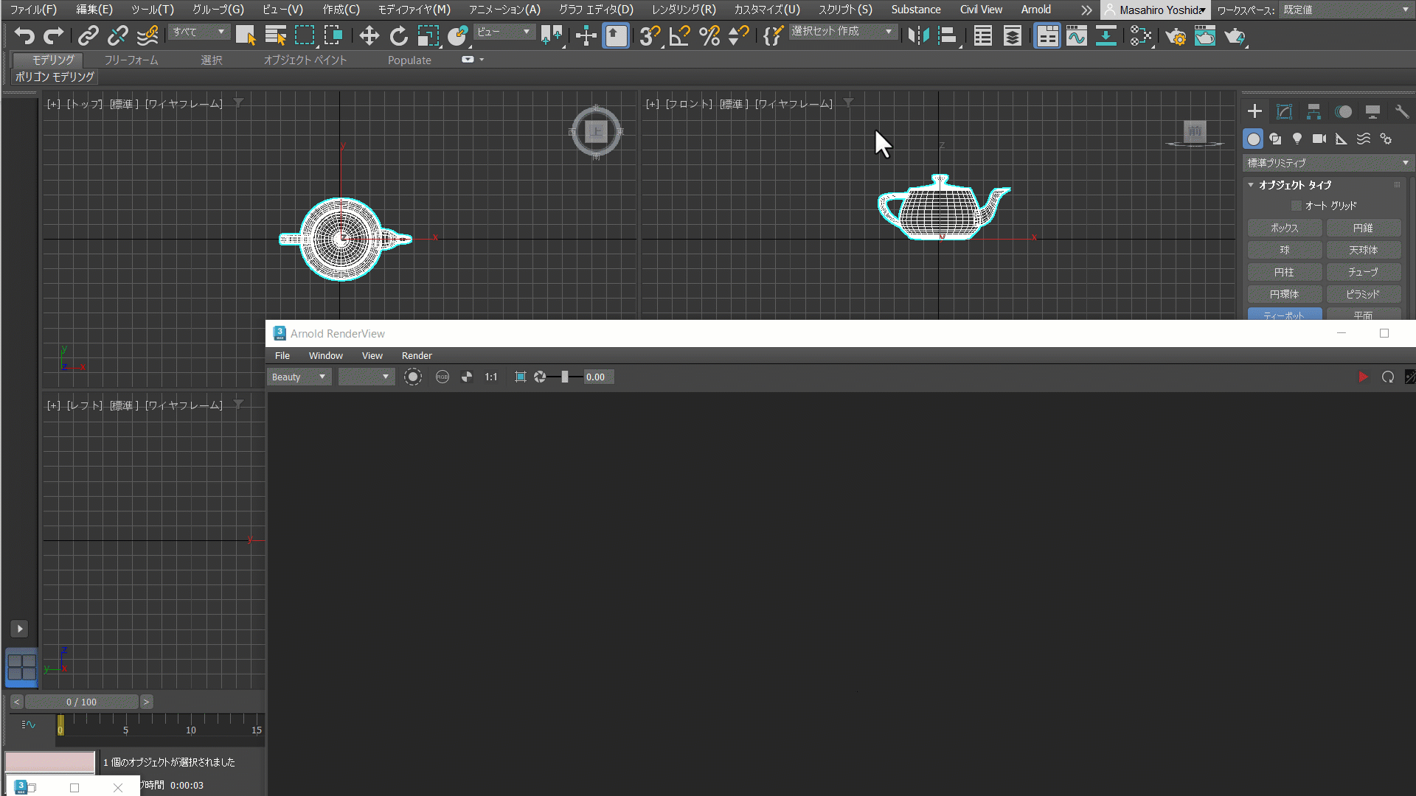This screenshot has height=796, width=1416.
Task: Expand hidden menus with the double chevron
Action: coord(1086,10)
